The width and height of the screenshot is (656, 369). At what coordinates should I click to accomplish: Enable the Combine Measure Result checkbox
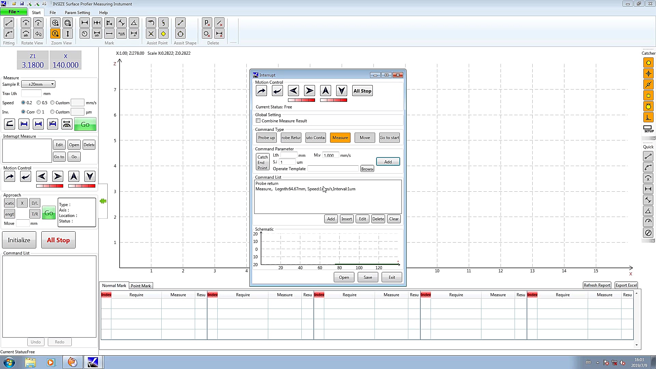coord(258,121)
